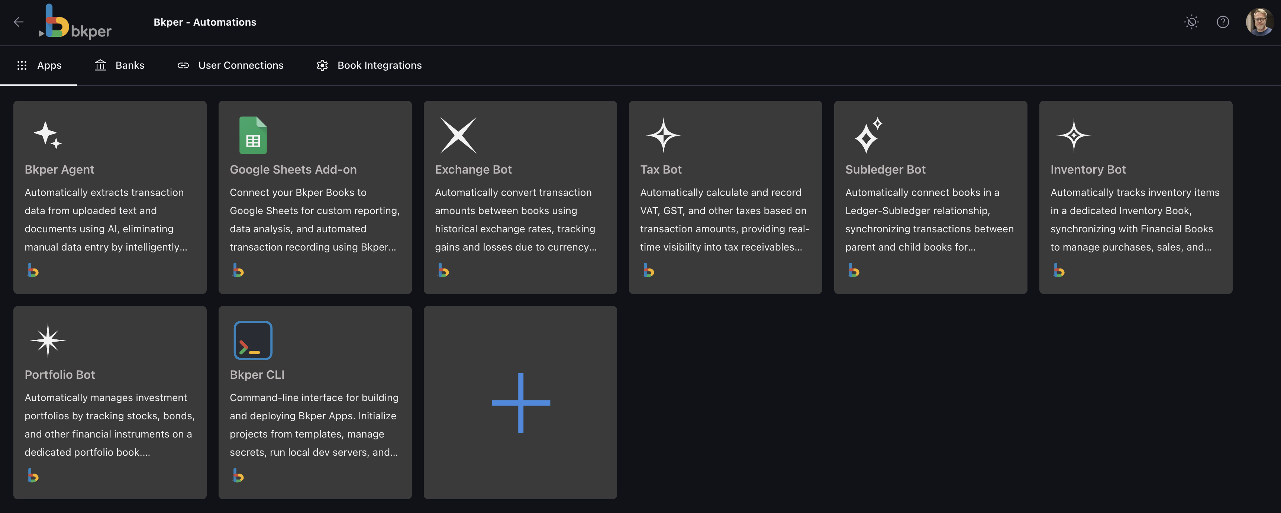
Task: Open the Google Sheets Add-on icon
Action: click(253, 135)
